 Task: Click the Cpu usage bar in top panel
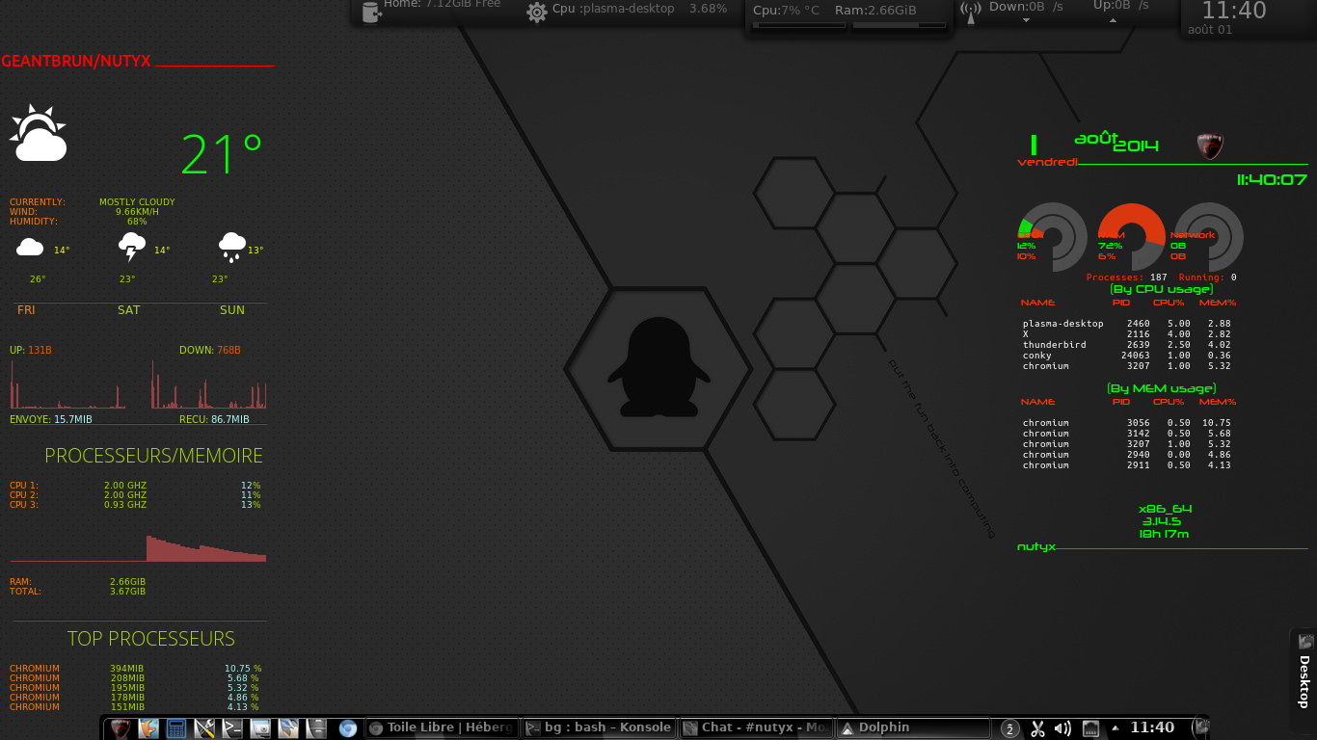[799, 25]
